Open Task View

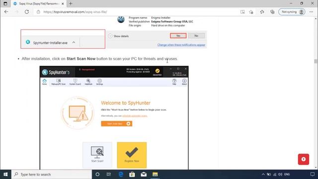(x=109, y=175)
